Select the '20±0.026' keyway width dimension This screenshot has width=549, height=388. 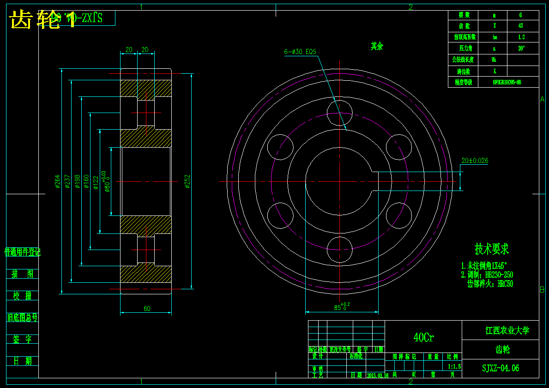(475, 161)
